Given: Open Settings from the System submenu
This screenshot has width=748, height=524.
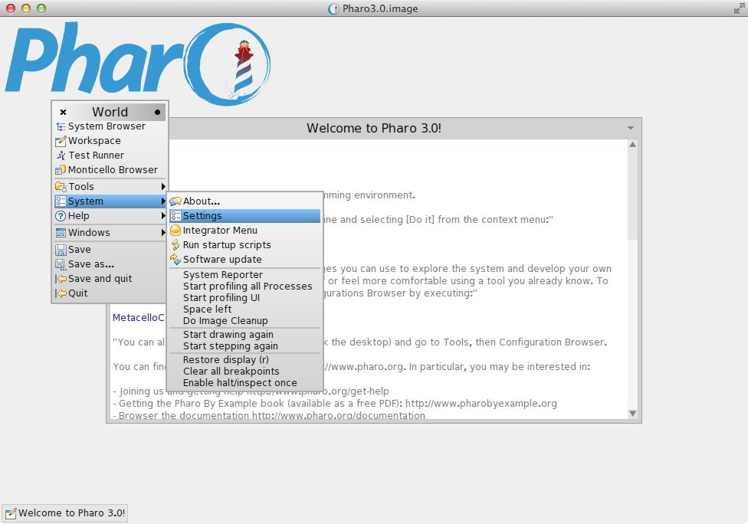Looking at the screenshot, I should click(x=202, y=215).
